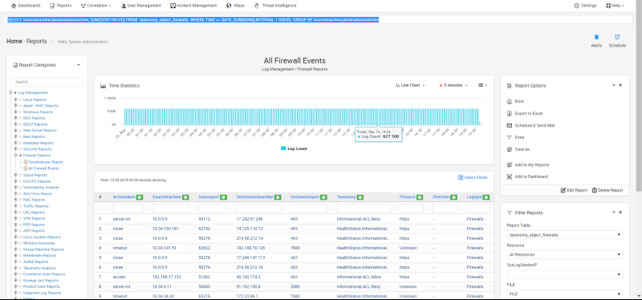
Task: Open Incident Management menu
Action: [193, 6]
